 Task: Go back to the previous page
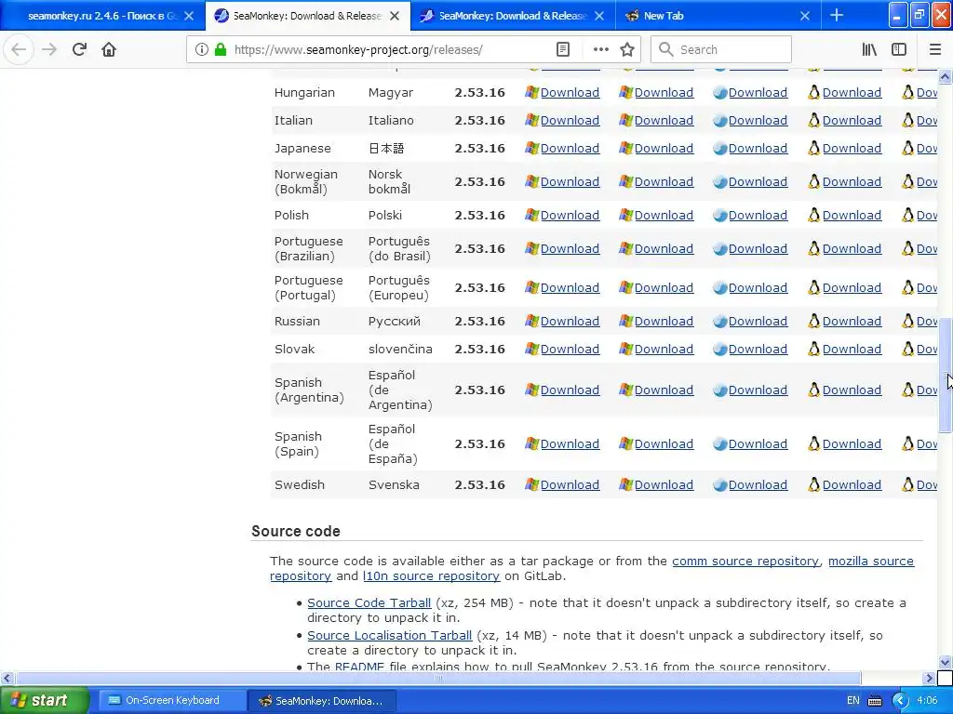(19, 49)
